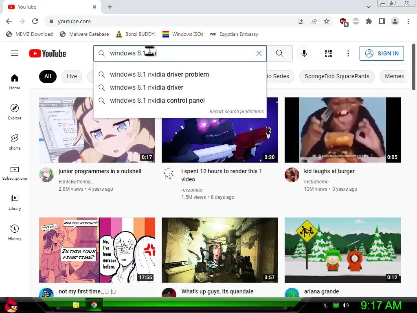This screenshot has width=417, height=313.
Task: Click the magnifier search button
Action: (279, 53)
